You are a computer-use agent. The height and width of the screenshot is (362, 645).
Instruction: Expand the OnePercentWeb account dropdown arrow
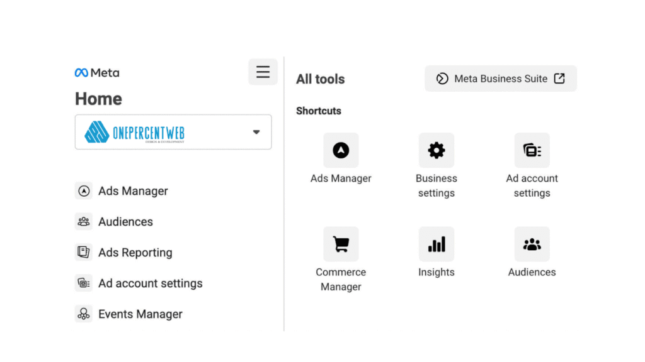tap(256, 133)
